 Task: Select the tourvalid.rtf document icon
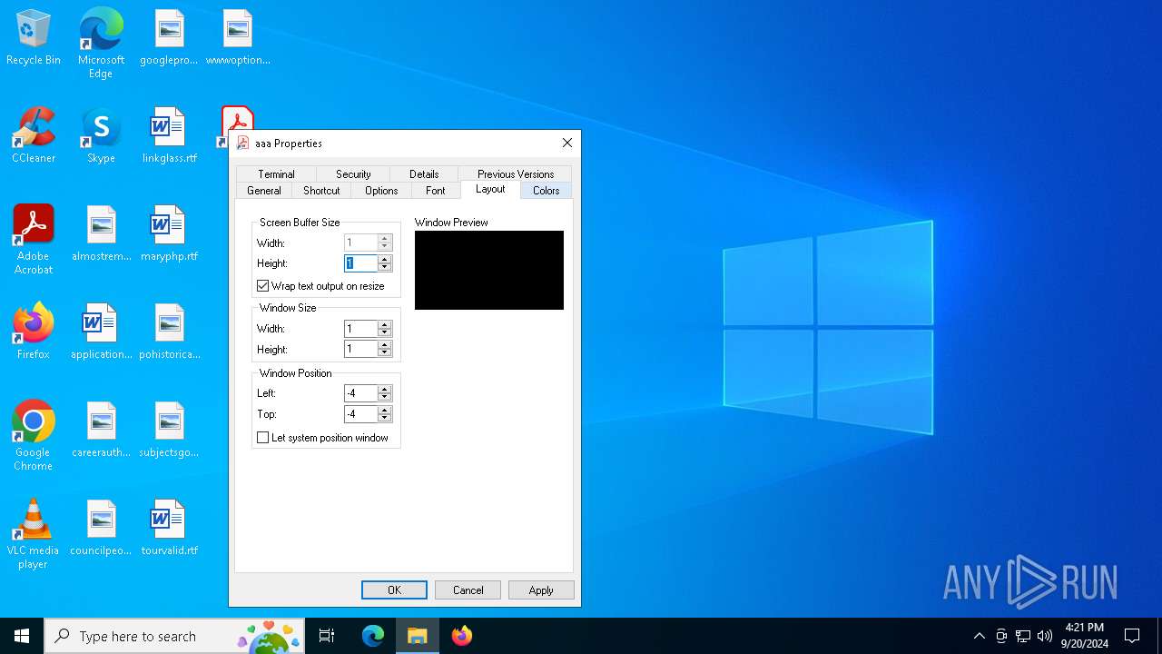(169, 529)
